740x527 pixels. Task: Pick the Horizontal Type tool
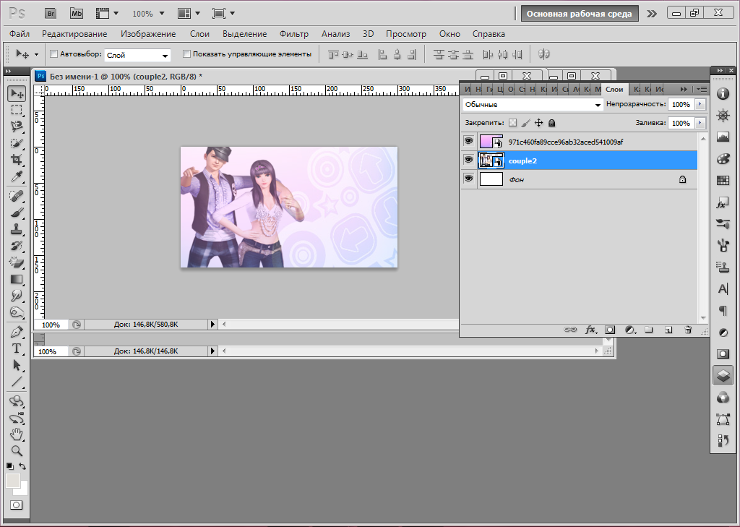17,348
